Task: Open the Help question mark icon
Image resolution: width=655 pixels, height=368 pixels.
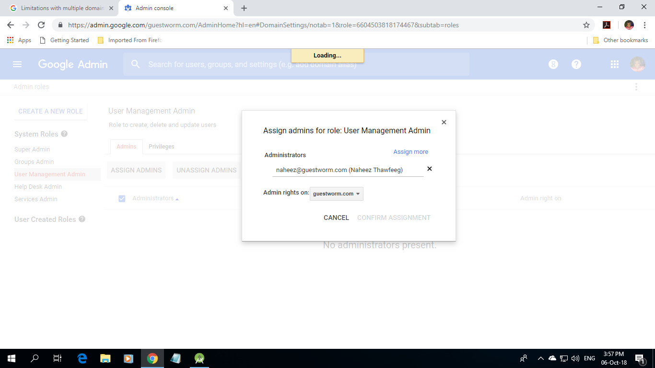Action: point(576,64)
